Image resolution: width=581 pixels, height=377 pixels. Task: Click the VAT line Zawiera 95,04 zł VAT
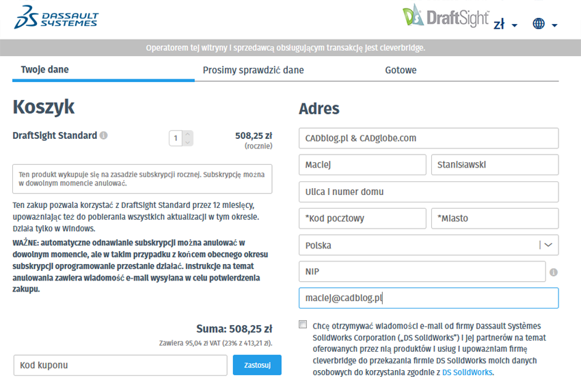point(215,343)
